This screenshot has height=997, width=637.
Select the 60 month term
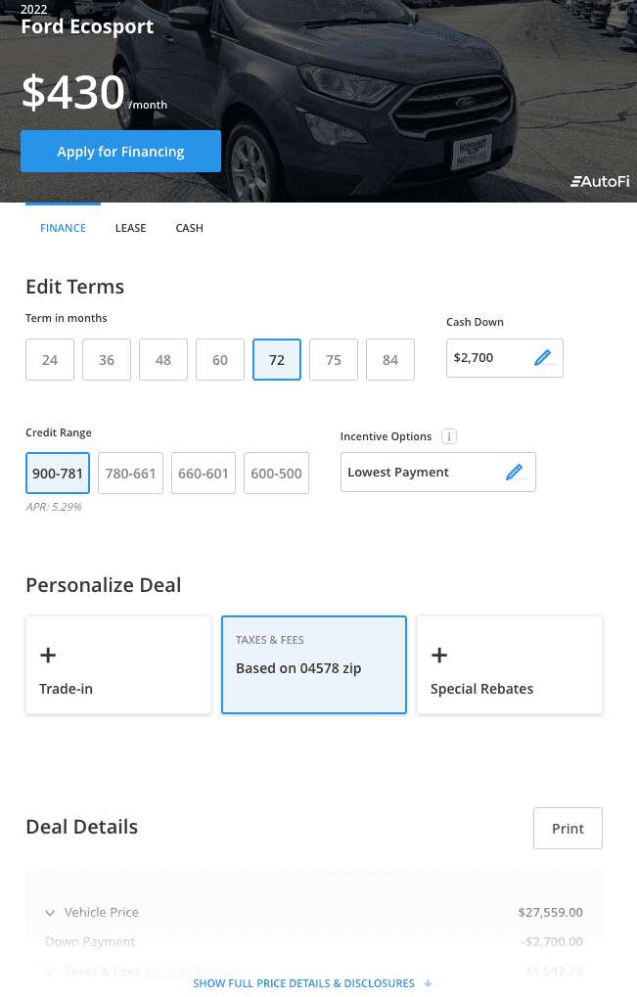(220, 360)
